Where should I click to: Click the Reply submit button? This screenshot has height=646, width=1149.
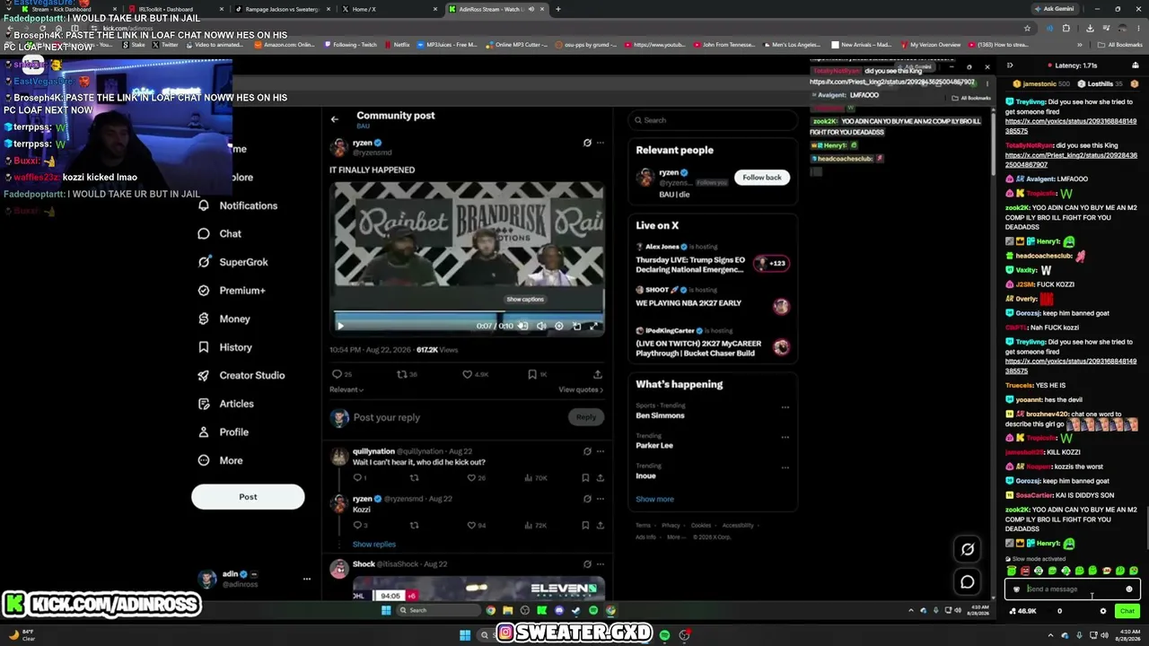(x=586, y=417)
